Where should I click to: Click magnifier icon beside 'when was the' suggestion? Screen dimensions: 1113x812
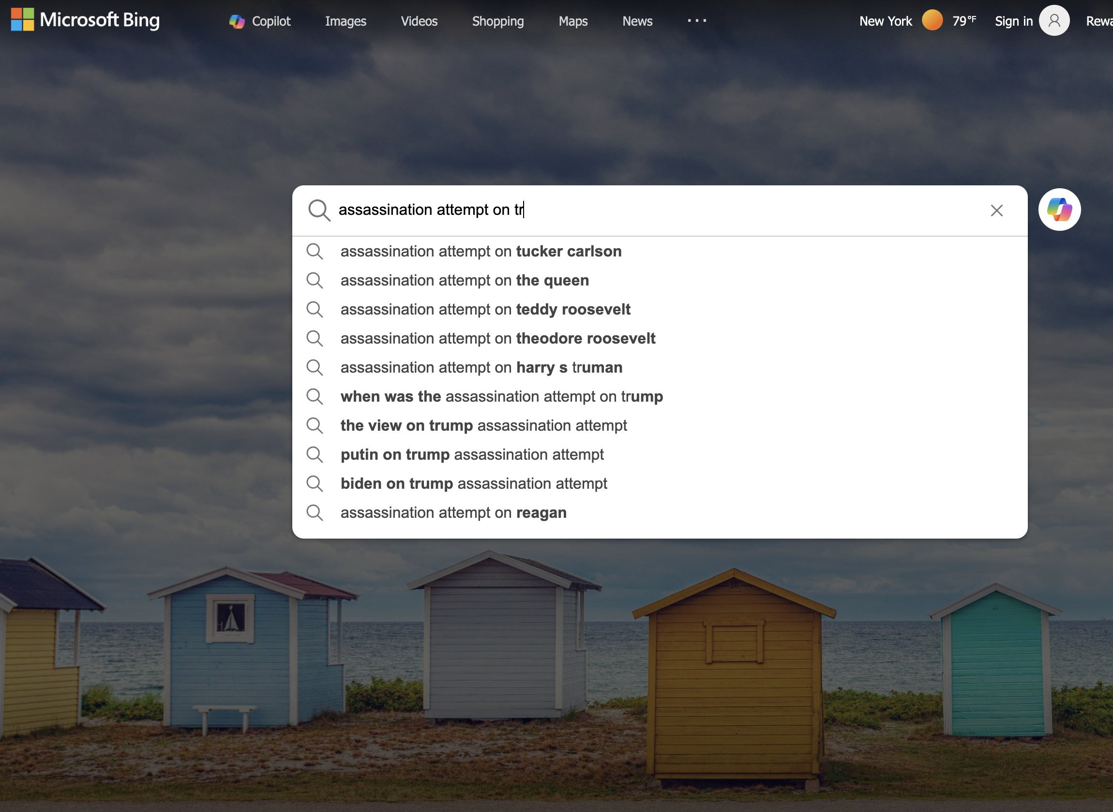point(315,397)
